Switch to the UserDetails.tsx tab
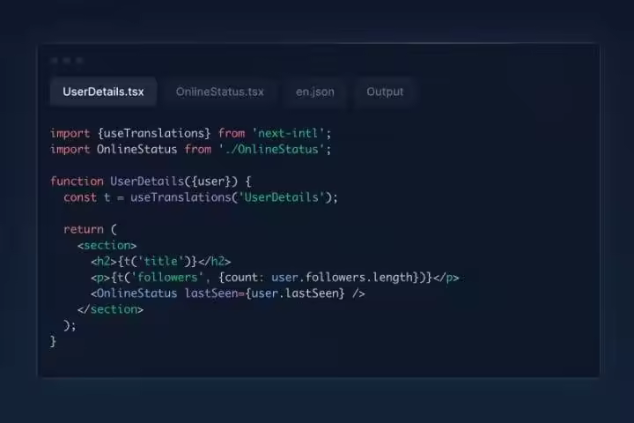634x423 pixels. pos(103,92)
